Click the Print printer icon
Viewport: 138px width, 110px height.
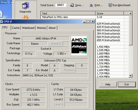(91, 5)
